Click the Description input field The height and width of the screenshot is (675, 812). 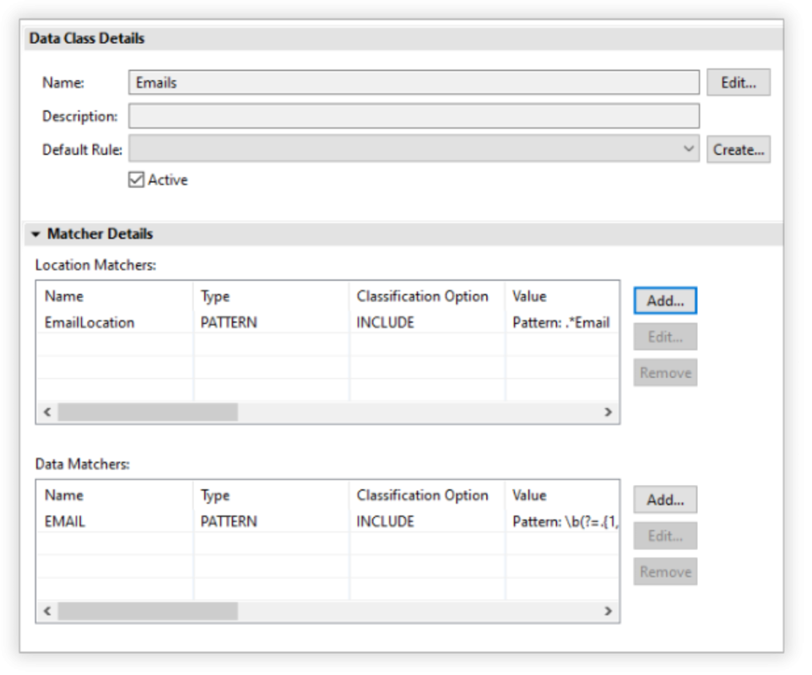410,116
